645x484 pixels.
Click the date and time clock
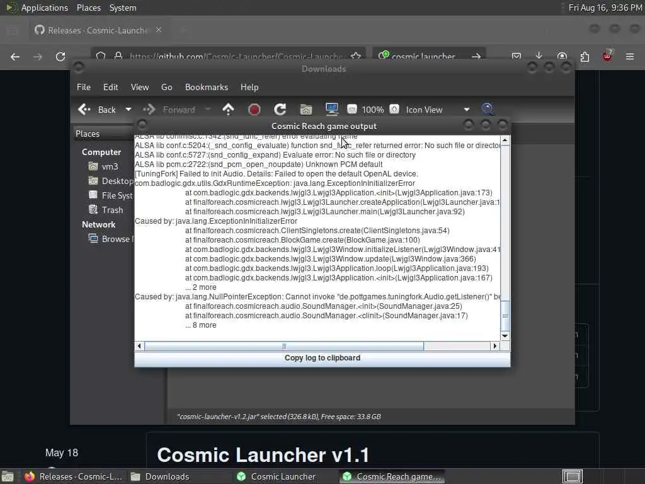(605, 8)
